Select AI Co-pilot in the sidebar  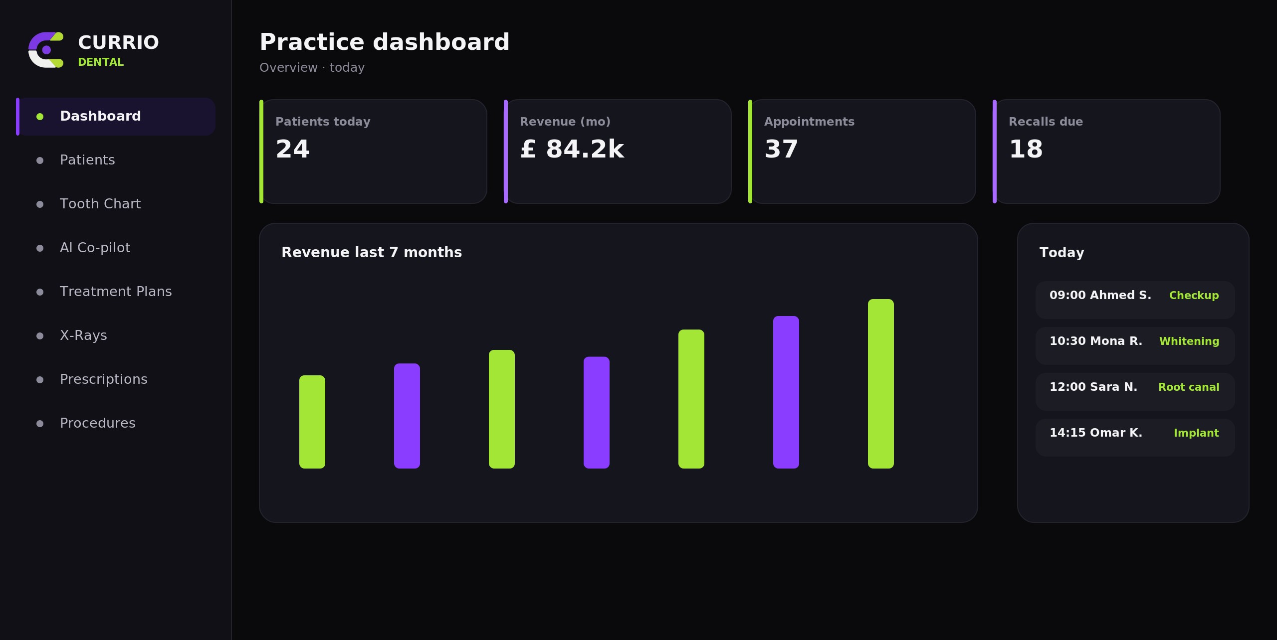[x=116, y=248]
